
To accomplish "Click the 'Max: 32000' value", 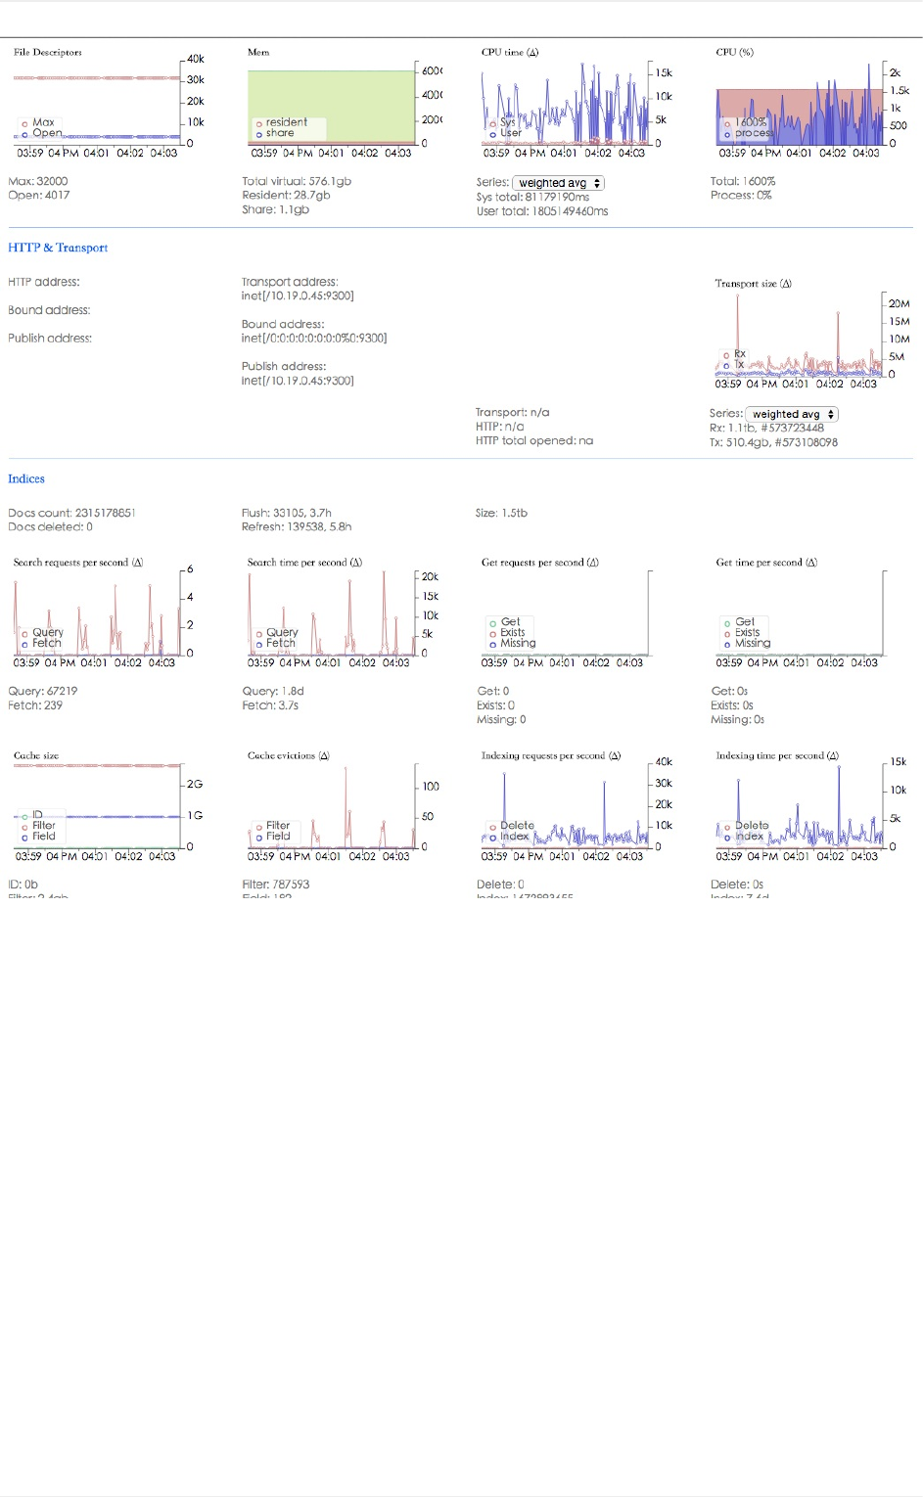I will [x=38, y=181].
